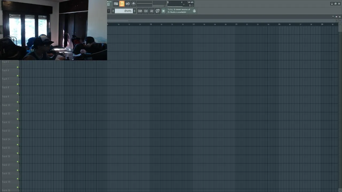342x192 pixels.
Task: Mute Track 18 with its green dot
Action: [18, 179]
